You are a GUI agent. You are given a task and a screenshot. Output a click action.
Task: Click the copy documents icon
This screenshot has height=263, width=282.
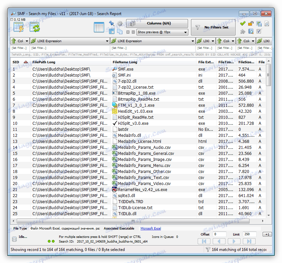pos(120,31)
